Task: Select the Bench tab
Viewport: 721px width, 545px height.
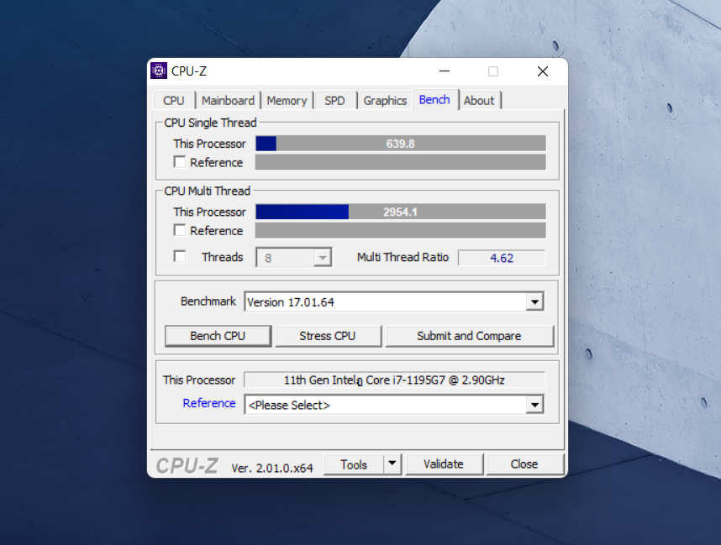Action: coord(434,100)
